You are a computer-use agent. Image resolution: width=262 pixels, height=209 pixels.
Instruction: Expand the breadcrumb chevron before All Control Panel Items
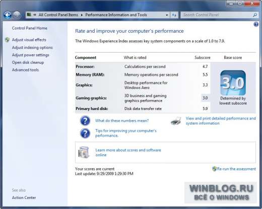[35, 15]
